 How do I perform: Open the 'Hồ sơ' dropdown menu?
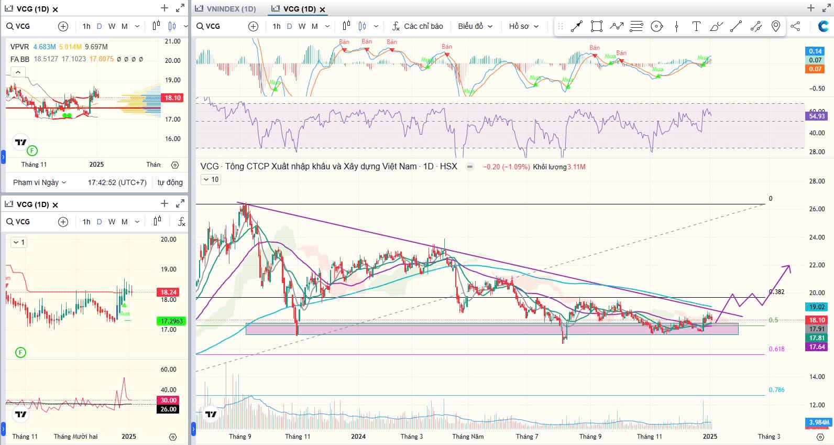point(523,26)
